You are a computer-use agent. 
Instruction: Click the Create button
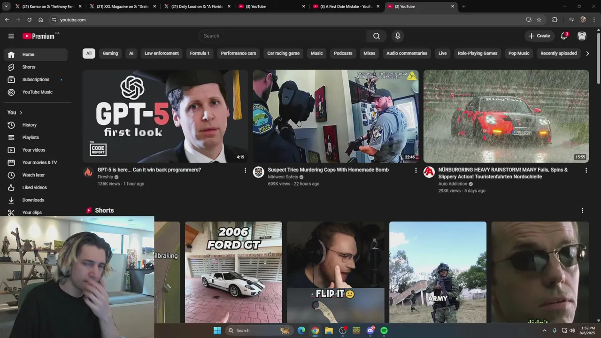coord(539,36)
